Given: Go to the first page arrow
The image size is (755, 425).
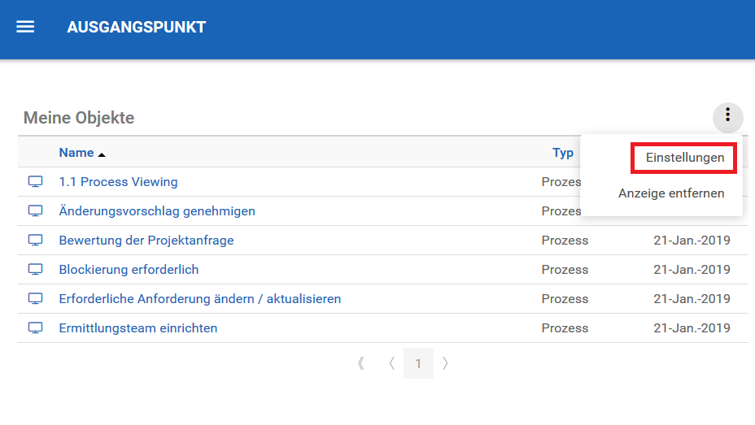Looking at the screenshot, I should click(361, 363).
